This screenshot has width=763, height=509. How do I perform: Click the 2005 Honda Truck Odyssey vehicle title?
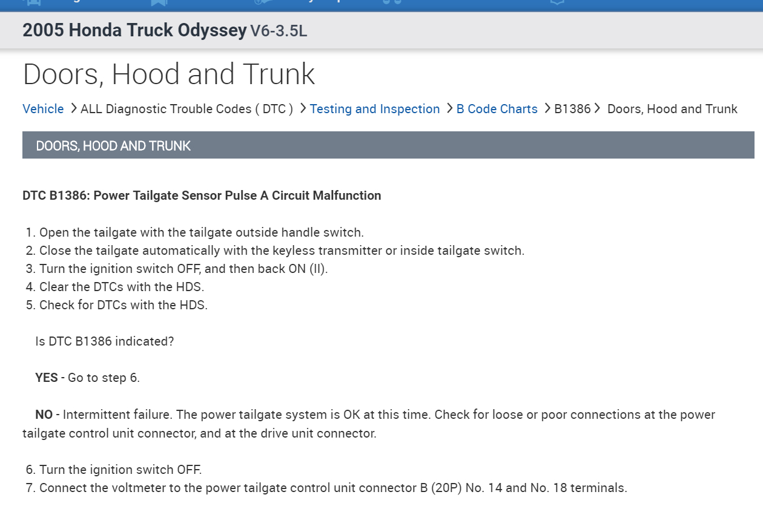[134, 30]
